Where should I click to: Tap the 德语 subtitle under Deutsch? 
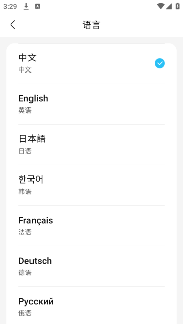click(25, 272)
